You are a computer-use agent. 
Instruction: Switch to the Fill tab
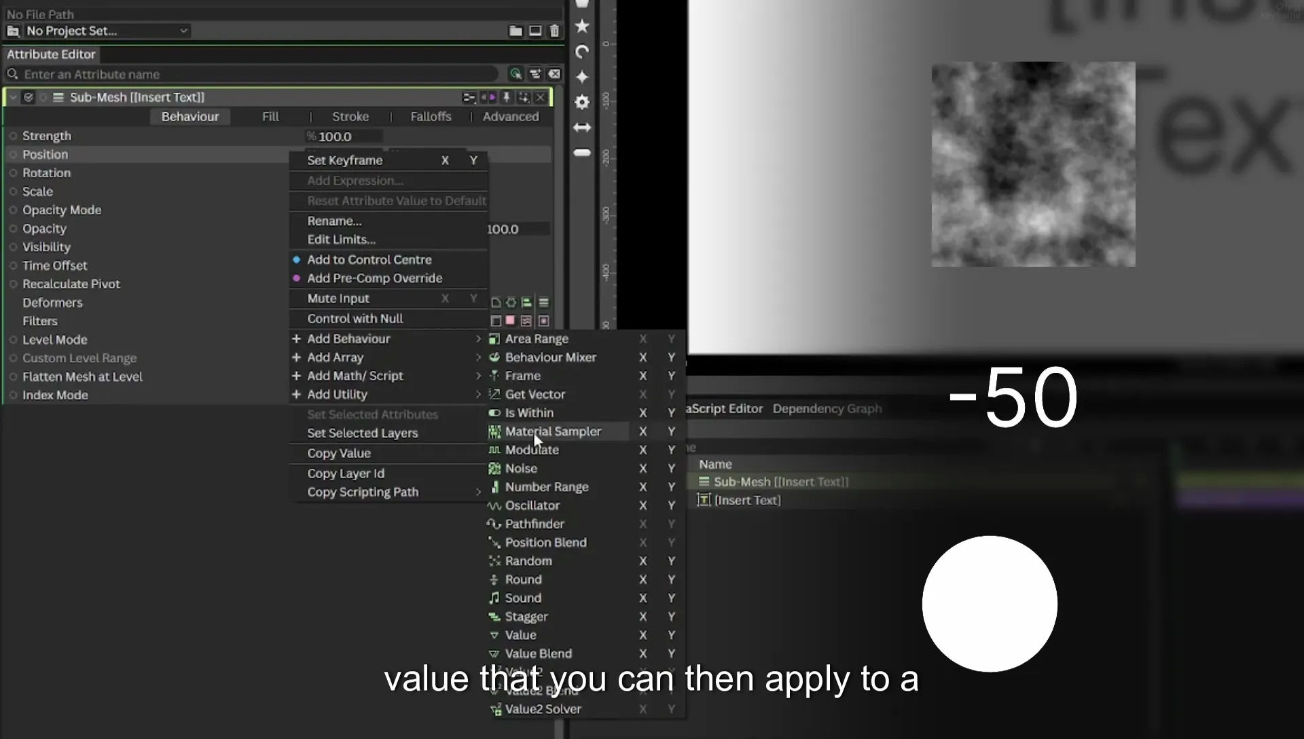pos(270,117)
